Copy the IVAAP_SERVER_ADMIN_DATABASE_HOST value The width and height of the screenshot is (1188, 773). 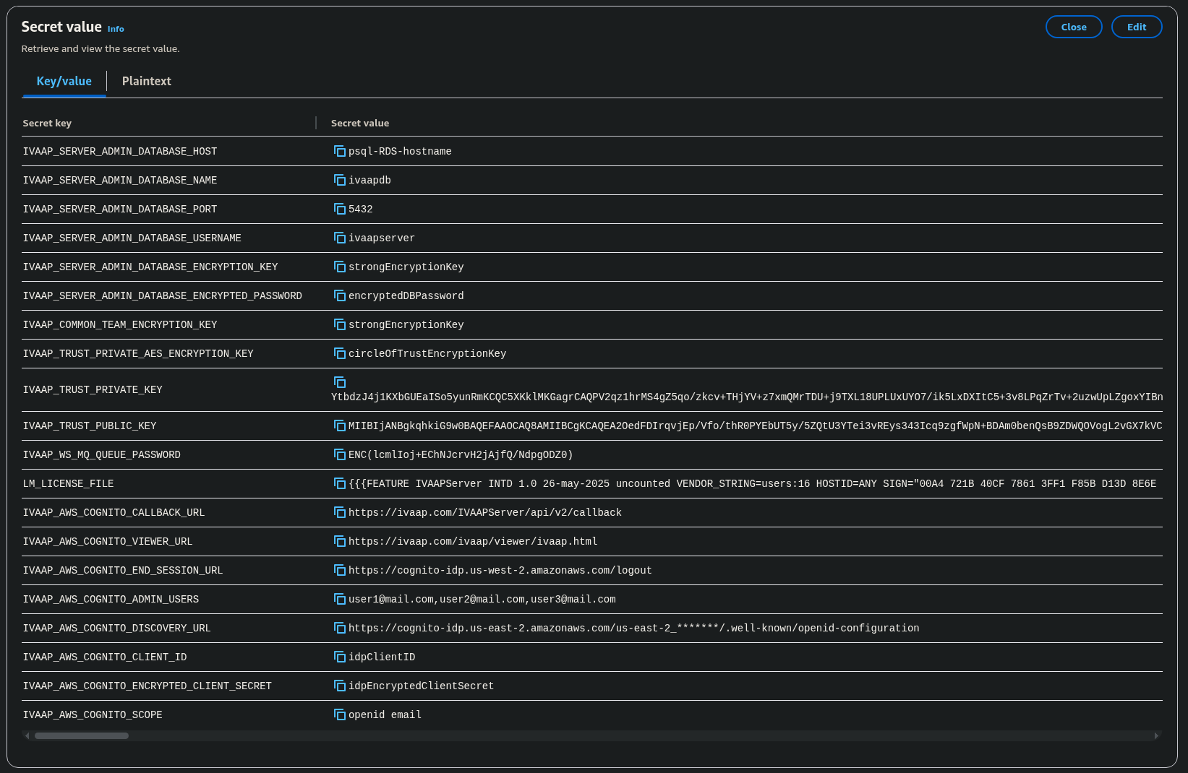339,151
